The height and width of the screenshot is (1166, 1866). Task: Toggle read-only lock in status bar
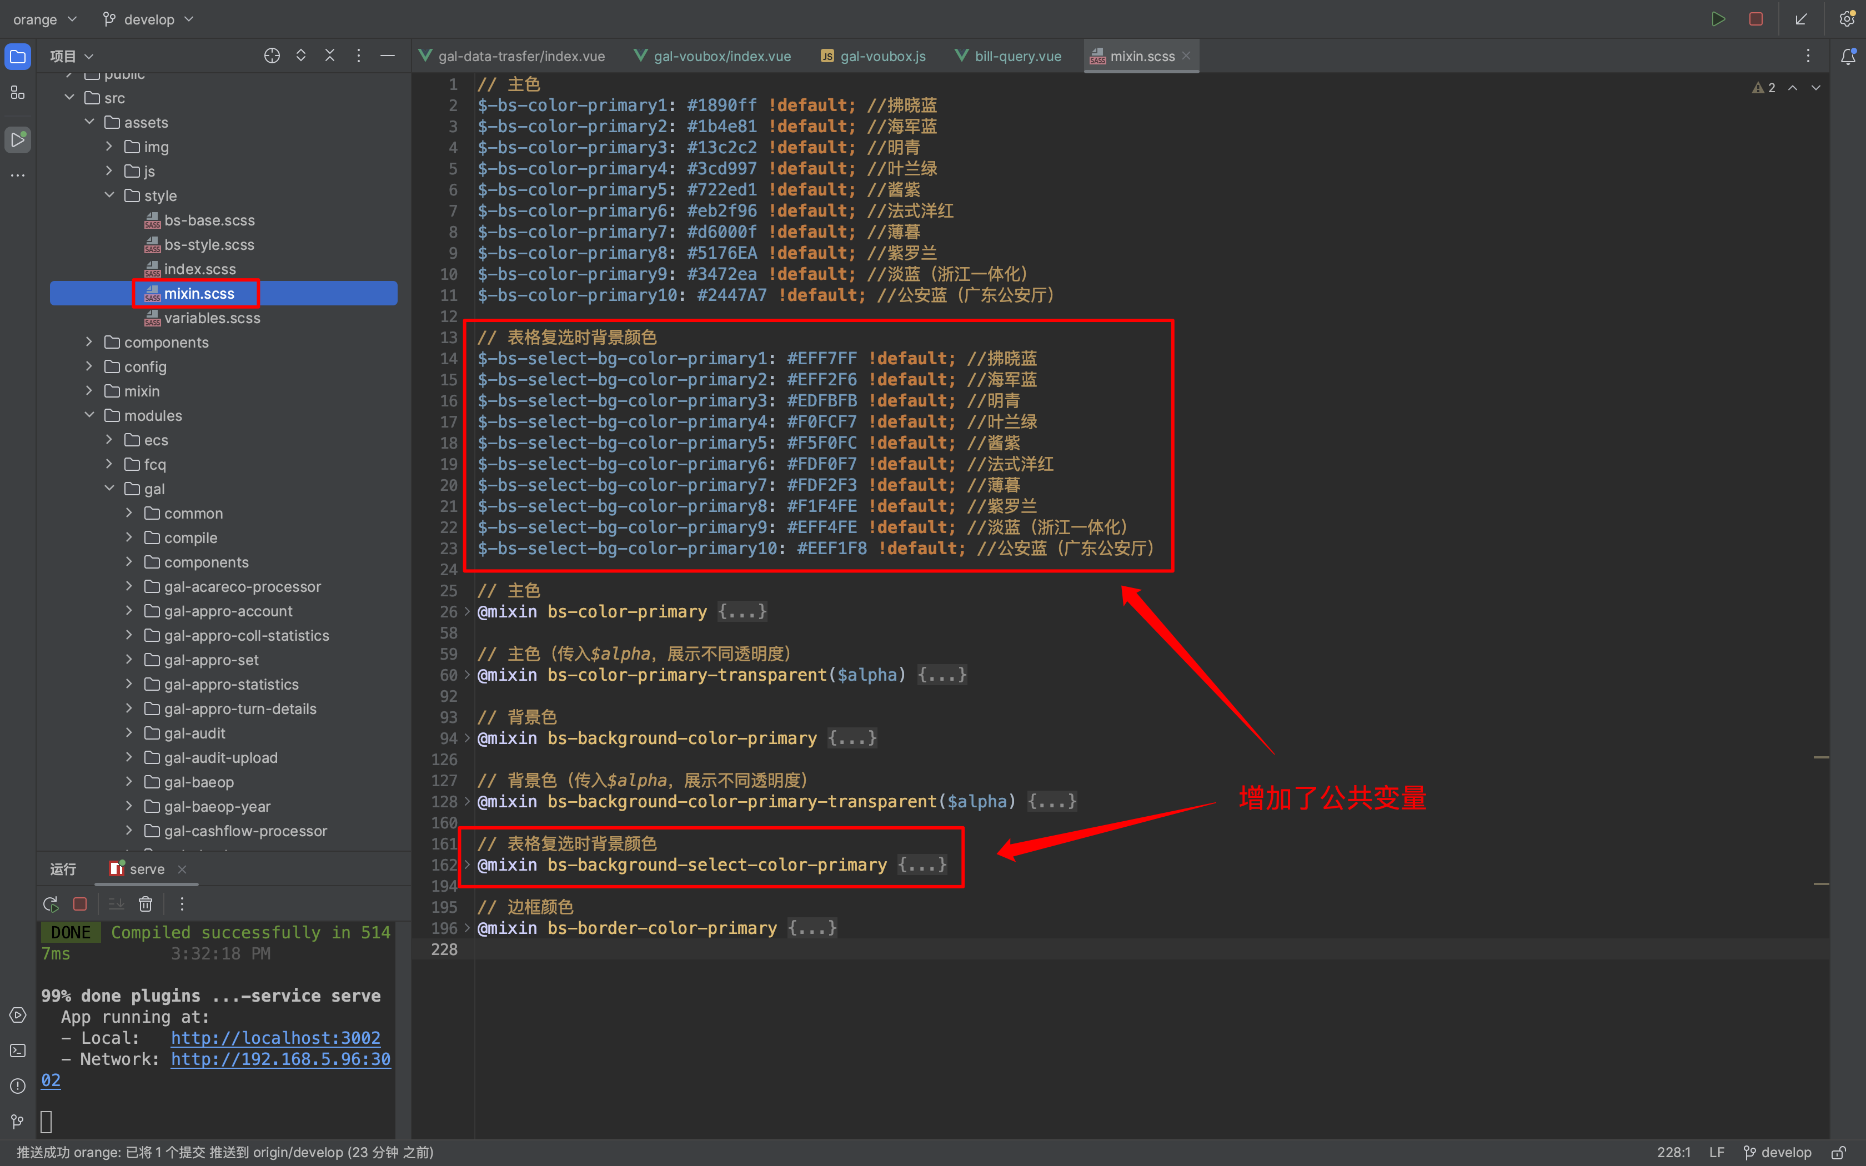pos(1839,1152)
